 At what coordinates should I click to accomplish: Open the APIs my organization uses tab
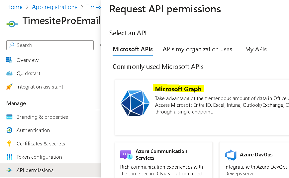pos(197,49)
